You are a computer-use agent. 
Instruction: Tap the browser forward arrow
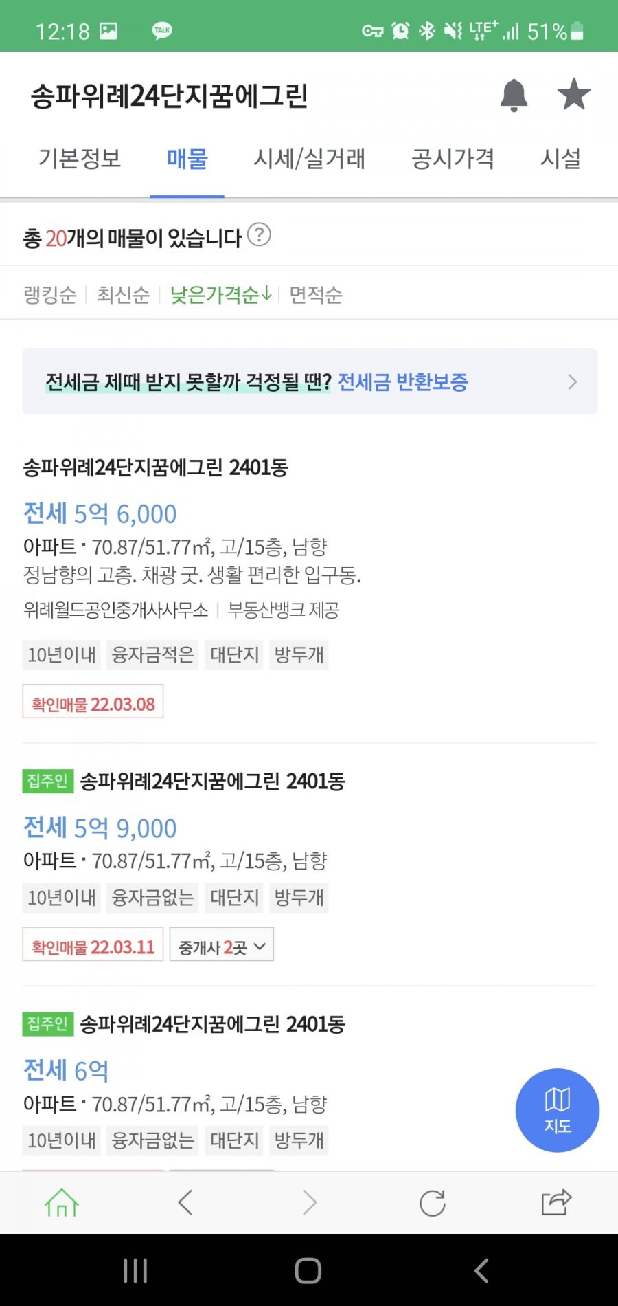(310, 1202)
